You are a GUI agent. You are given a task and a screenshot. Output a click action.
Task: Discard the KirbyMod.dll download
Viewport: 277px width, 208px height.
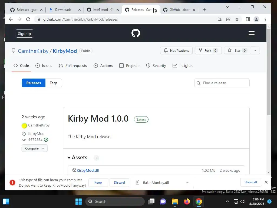119,183
